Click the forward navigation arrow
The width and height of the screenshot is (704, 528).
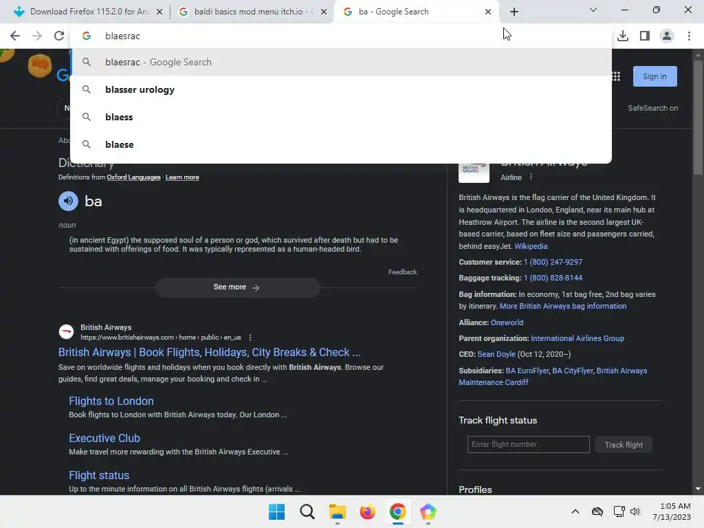[37, 36]
